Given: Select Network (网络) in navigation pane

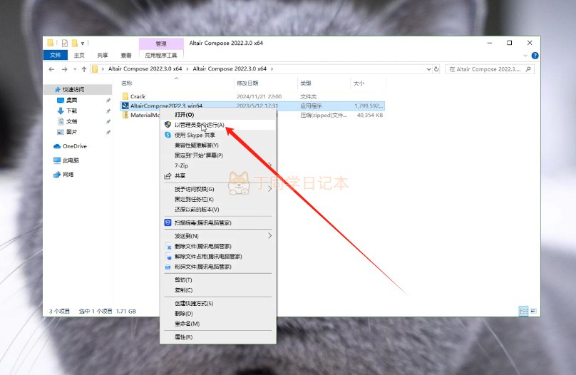Looking at the screenshot, I should click(x=68, y=175).
